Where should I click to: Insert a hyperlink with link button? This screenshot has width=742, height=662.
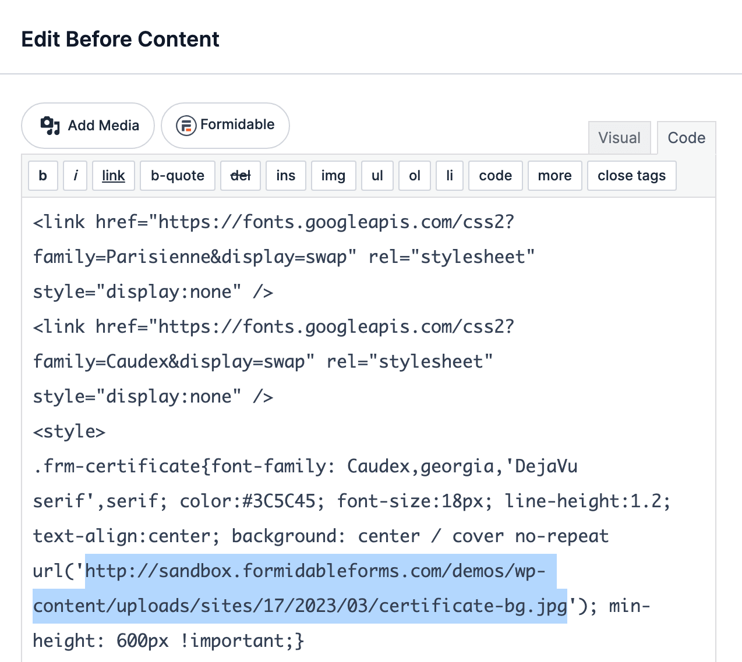(x=114, y=176)
